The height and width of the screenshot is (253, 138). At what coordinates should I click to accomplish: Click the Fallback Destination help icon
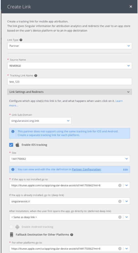72,235
